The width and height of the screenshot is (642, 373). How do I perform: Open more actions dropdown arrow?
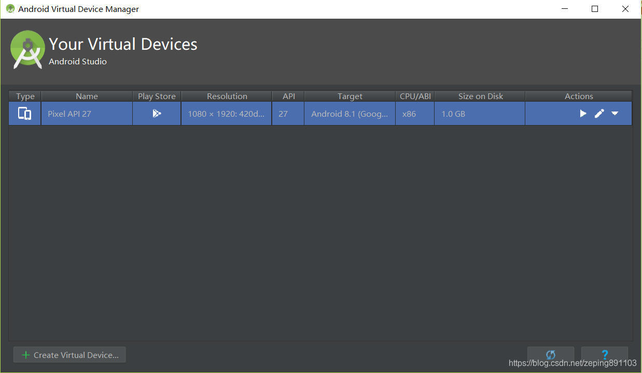[x=615, y=114]
